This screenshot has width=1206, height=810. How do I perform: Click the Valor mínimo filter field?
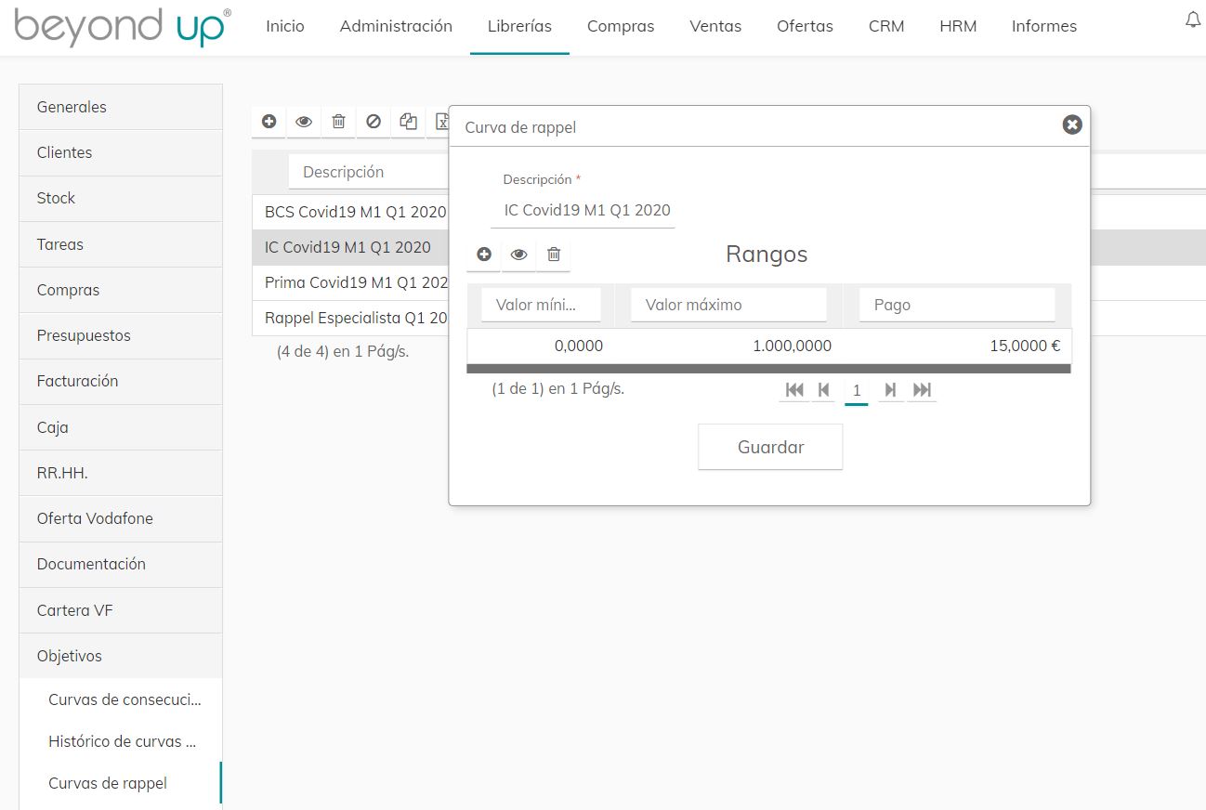click(541, 305)
